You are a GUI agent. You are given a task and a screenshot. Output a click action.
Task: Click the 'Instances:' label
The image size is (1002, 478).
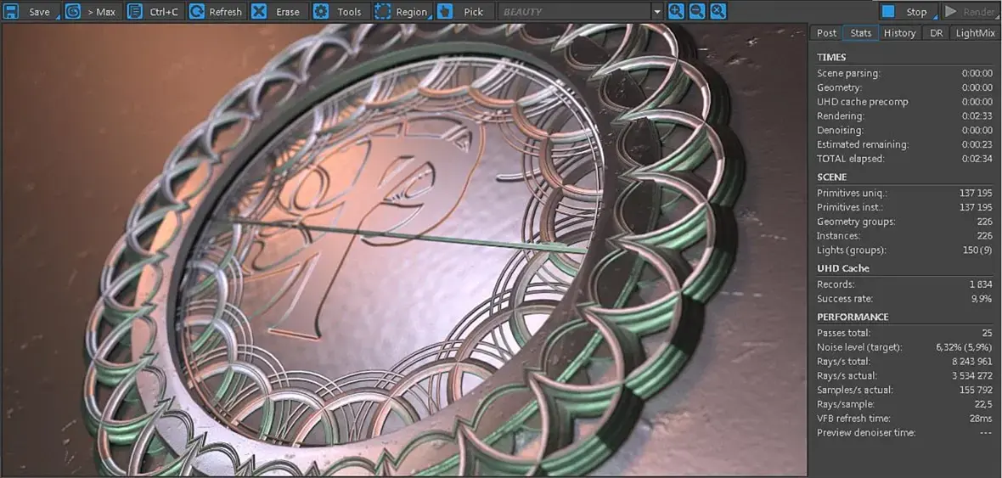pyautogui.click(x=841, y=236)
